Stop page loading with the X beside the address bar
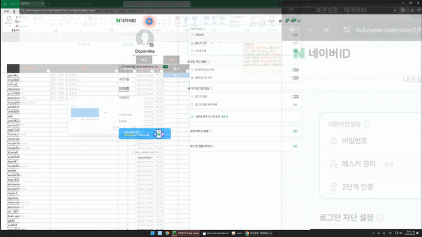The height and width of the screenshot is (237, 422). [x=326, y=30]
